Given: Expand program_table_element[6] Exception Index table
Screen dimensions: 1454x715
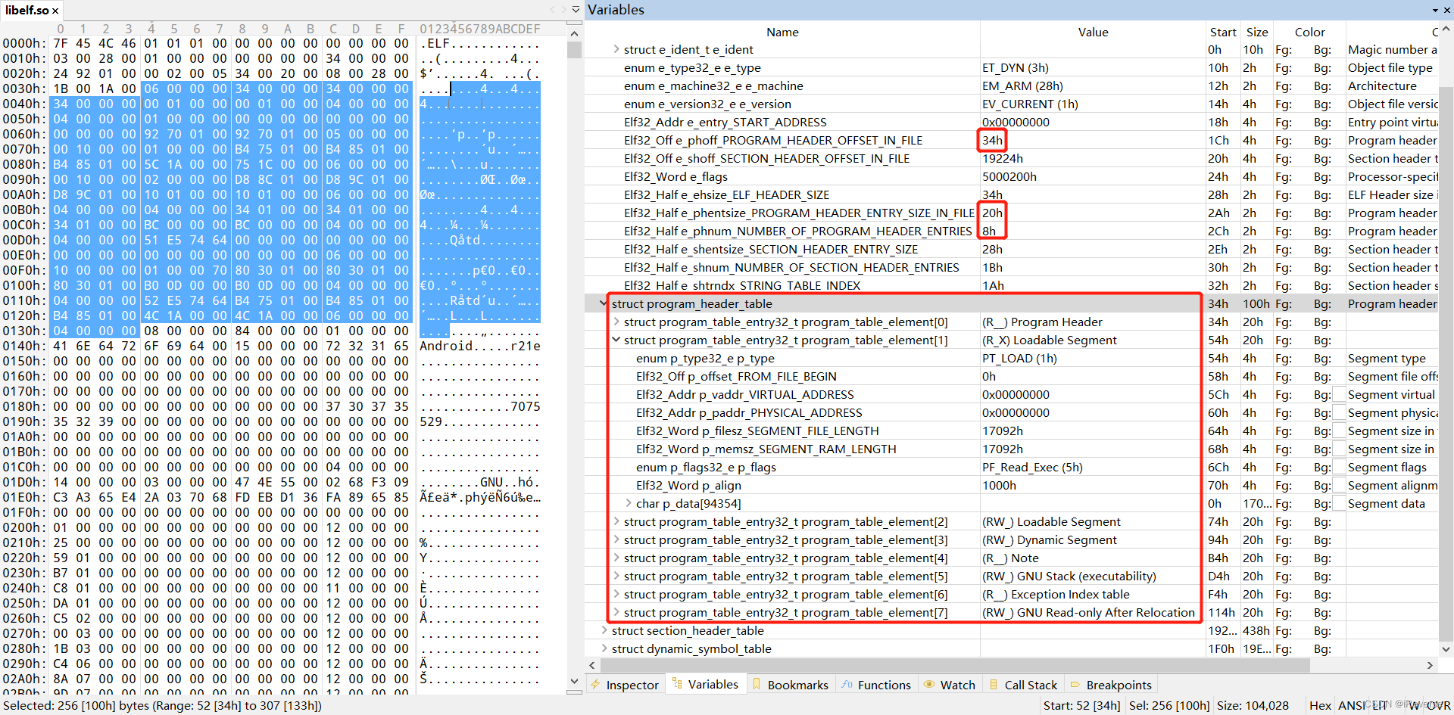Looking at the screenshot, I should tap(616, 594).
